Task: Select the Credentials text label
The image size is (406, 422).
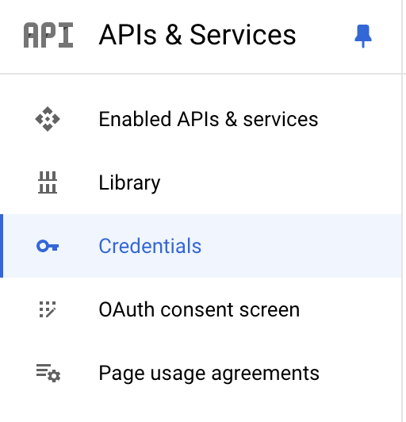Action: click(x=150, y=246)
